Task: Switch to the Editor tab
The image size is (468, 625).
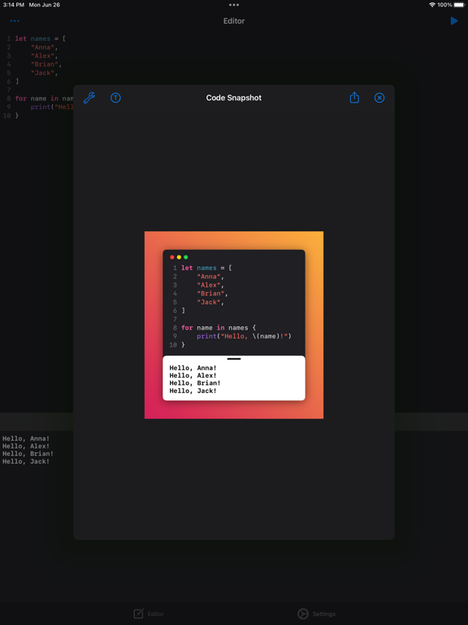Action: (x=149, y=614)
